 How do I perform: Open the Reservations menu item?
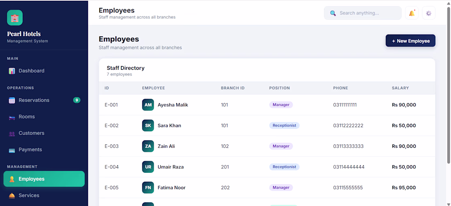click(44, 100)
